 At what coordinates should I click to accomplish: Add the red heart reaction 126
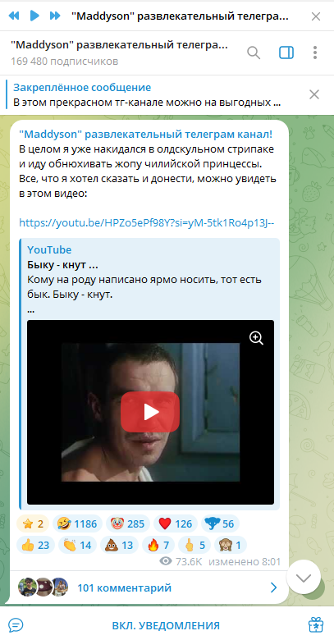point(176,523)
